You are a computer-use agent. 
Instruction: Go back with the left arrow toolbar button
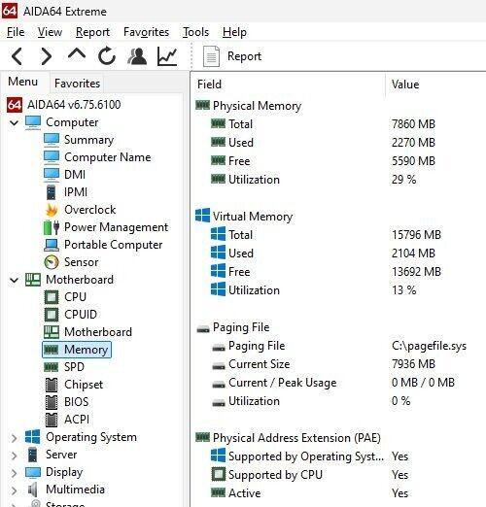point(17,56)
